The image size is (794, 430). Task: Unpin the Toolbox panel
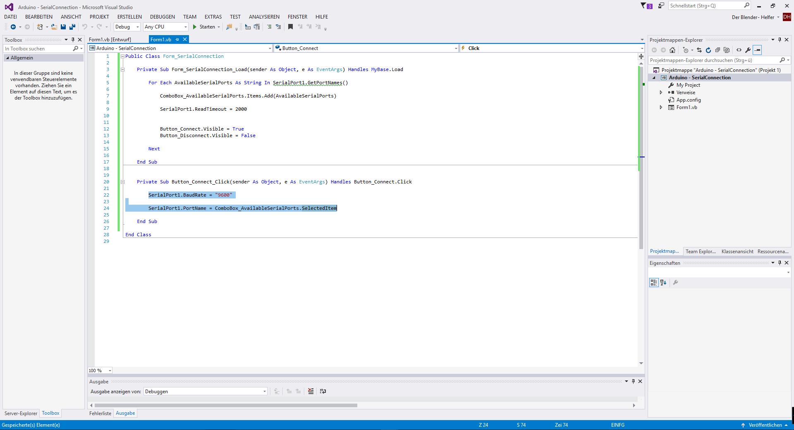pyautogui.click(x=73, y=40)
